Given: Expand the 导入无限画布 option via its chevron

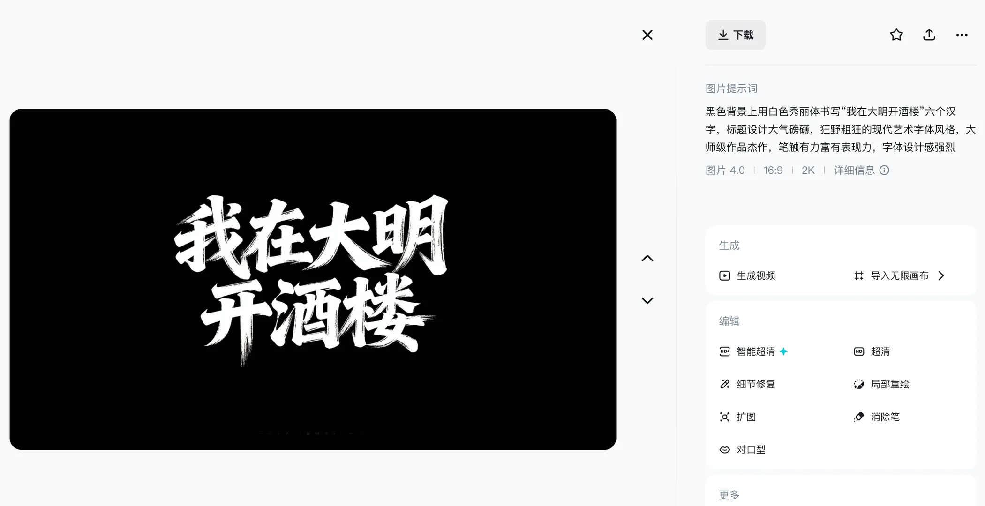Looking at the screenshot, I should click(x=941, y=276).
